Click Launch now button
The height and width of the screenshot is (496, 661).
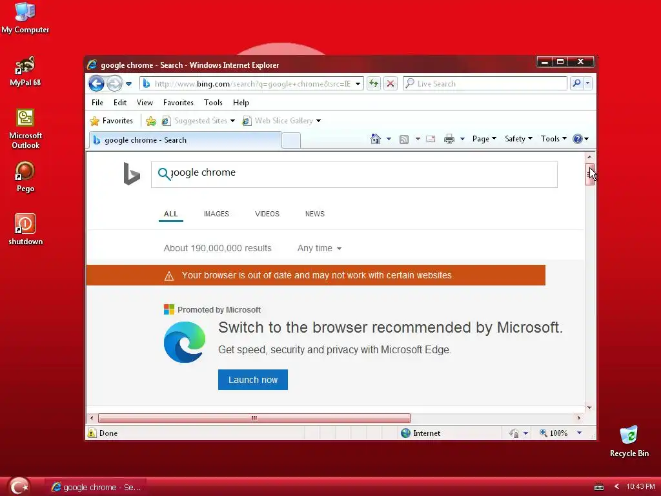pos(253,380)
